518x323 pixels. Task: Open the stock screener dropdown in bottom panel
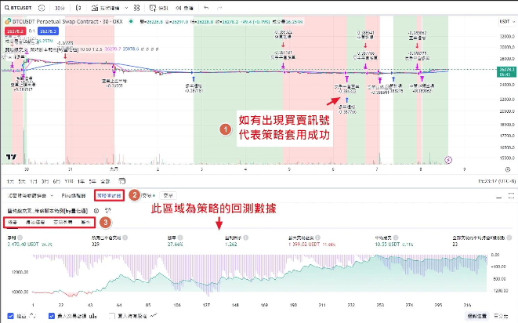(31, 196)
